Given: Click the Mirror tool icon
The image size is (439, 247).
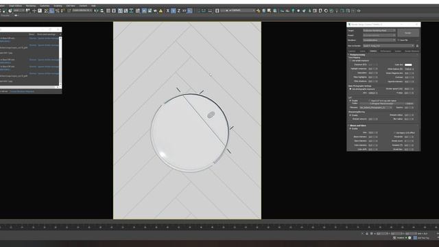Looking at the screenshot, I should [x=96, y=11].
